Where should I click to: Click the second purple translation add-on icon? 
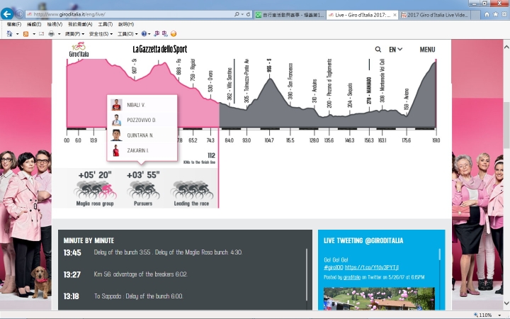[164, 33]
